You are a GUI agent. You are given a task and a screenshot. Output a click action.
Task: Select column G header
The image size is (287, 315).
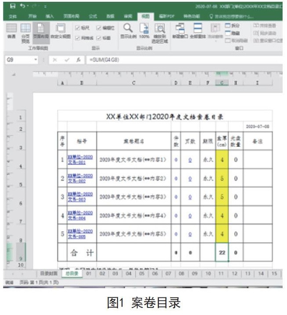222,83
